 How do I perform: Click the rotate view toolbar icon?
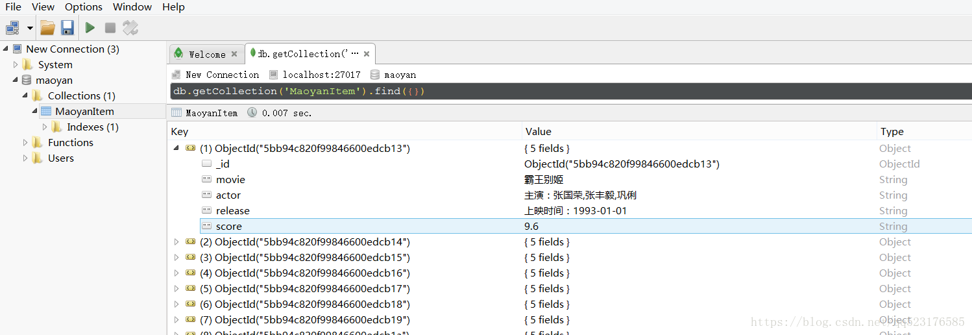(x=130, y=28)
